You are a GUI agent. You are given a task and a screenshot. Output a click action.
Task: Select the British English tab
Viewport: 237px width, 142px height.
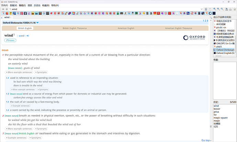[25, 28]
